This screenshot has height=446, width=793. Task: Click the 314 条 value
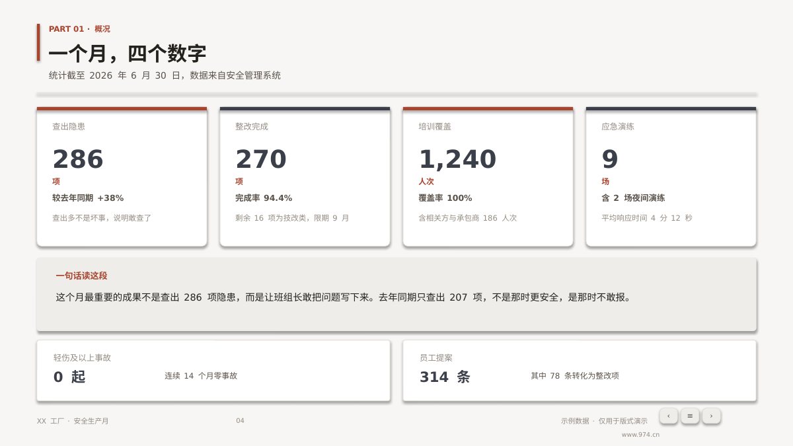tap(445, 377)
